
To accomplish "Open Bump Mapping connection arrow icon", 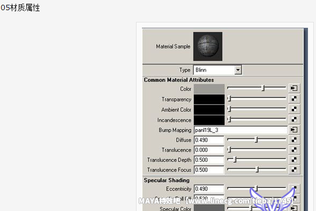I will (294, 130).
